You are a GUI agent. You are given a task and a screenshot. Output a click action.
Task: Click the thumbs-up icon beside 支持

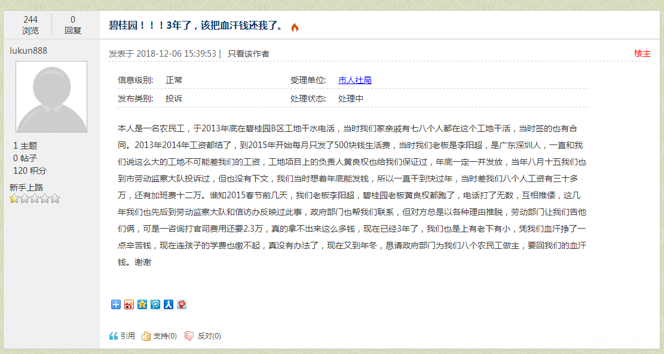tap(145, 335)
